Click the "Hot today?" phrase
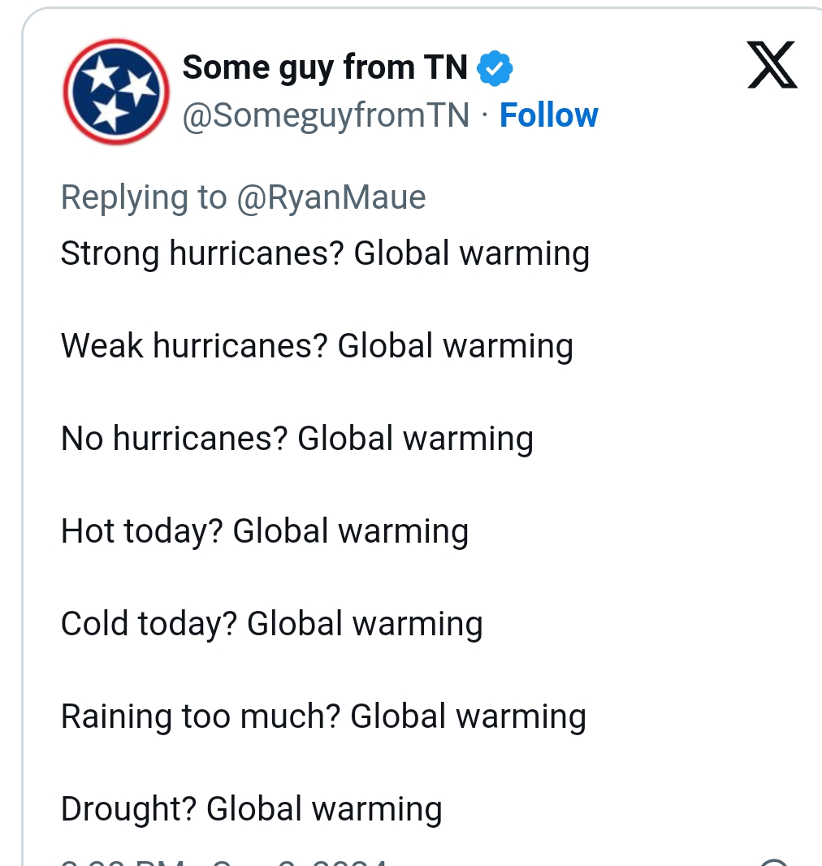This screenshot has width=822, height=866. point(142,531)
